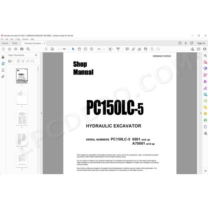208x208 pixels.
Task: Click the toolbar Delete trash icon
Action: (152, 49)
